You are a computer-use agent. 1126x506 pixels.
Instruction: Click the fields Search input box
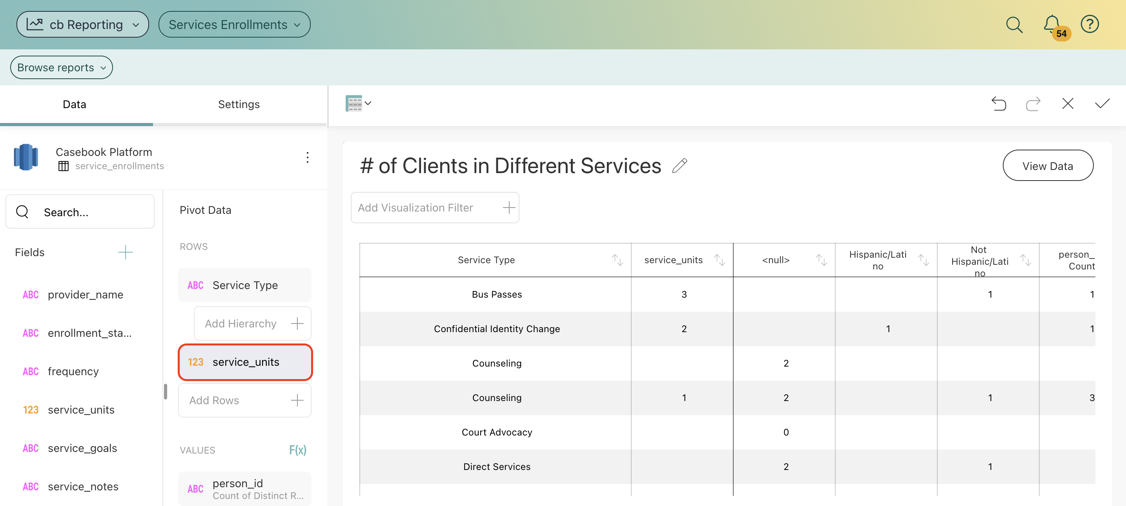[x=80, y=212]
